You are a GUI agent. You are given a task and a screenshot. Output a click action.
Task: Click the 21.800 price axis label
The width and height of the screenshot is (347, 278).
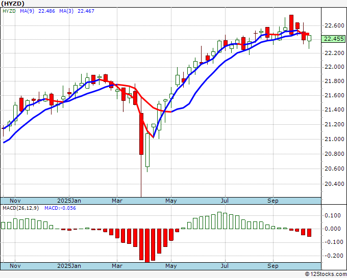coord(334,81)
